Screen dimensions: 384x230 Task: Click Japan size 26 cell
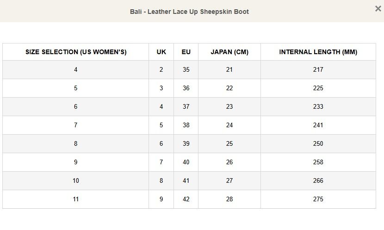(229, 162)
